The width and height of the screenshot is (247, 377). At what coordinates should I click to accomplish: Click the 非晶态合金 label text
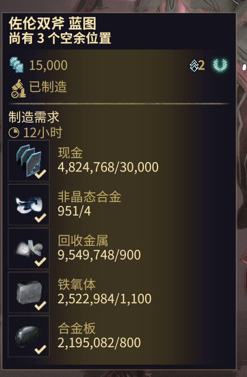pos(89,197)
